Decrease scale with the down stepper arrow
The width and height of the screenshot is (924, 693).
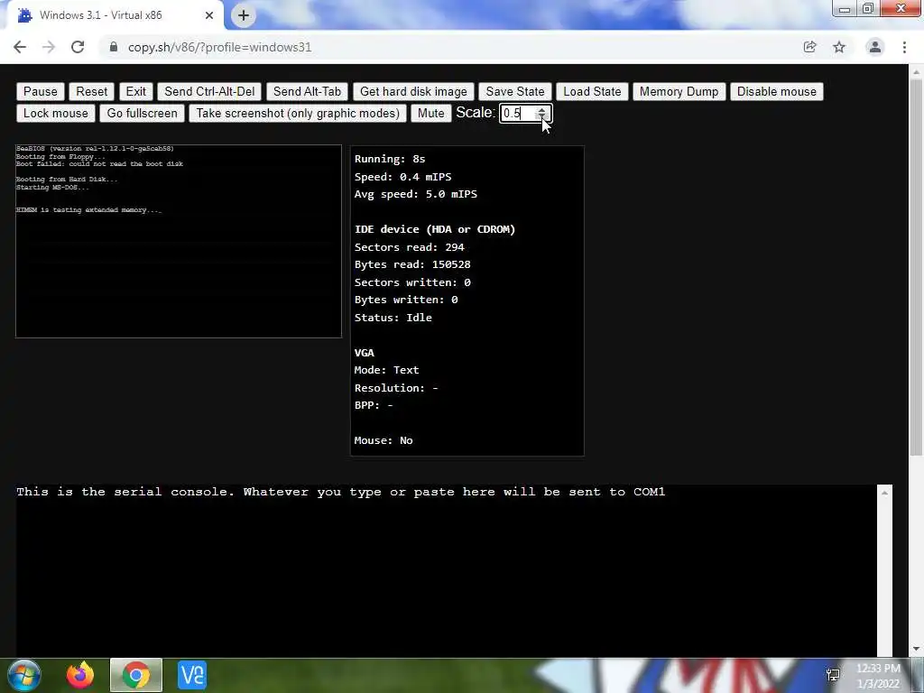[x=541, y=116]
